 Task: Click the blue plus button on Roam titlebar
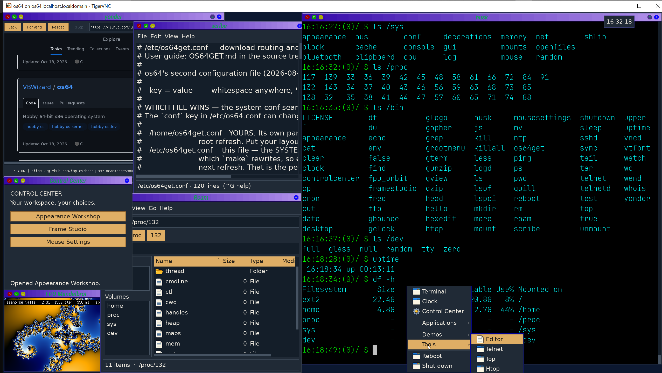coord(296,197)
